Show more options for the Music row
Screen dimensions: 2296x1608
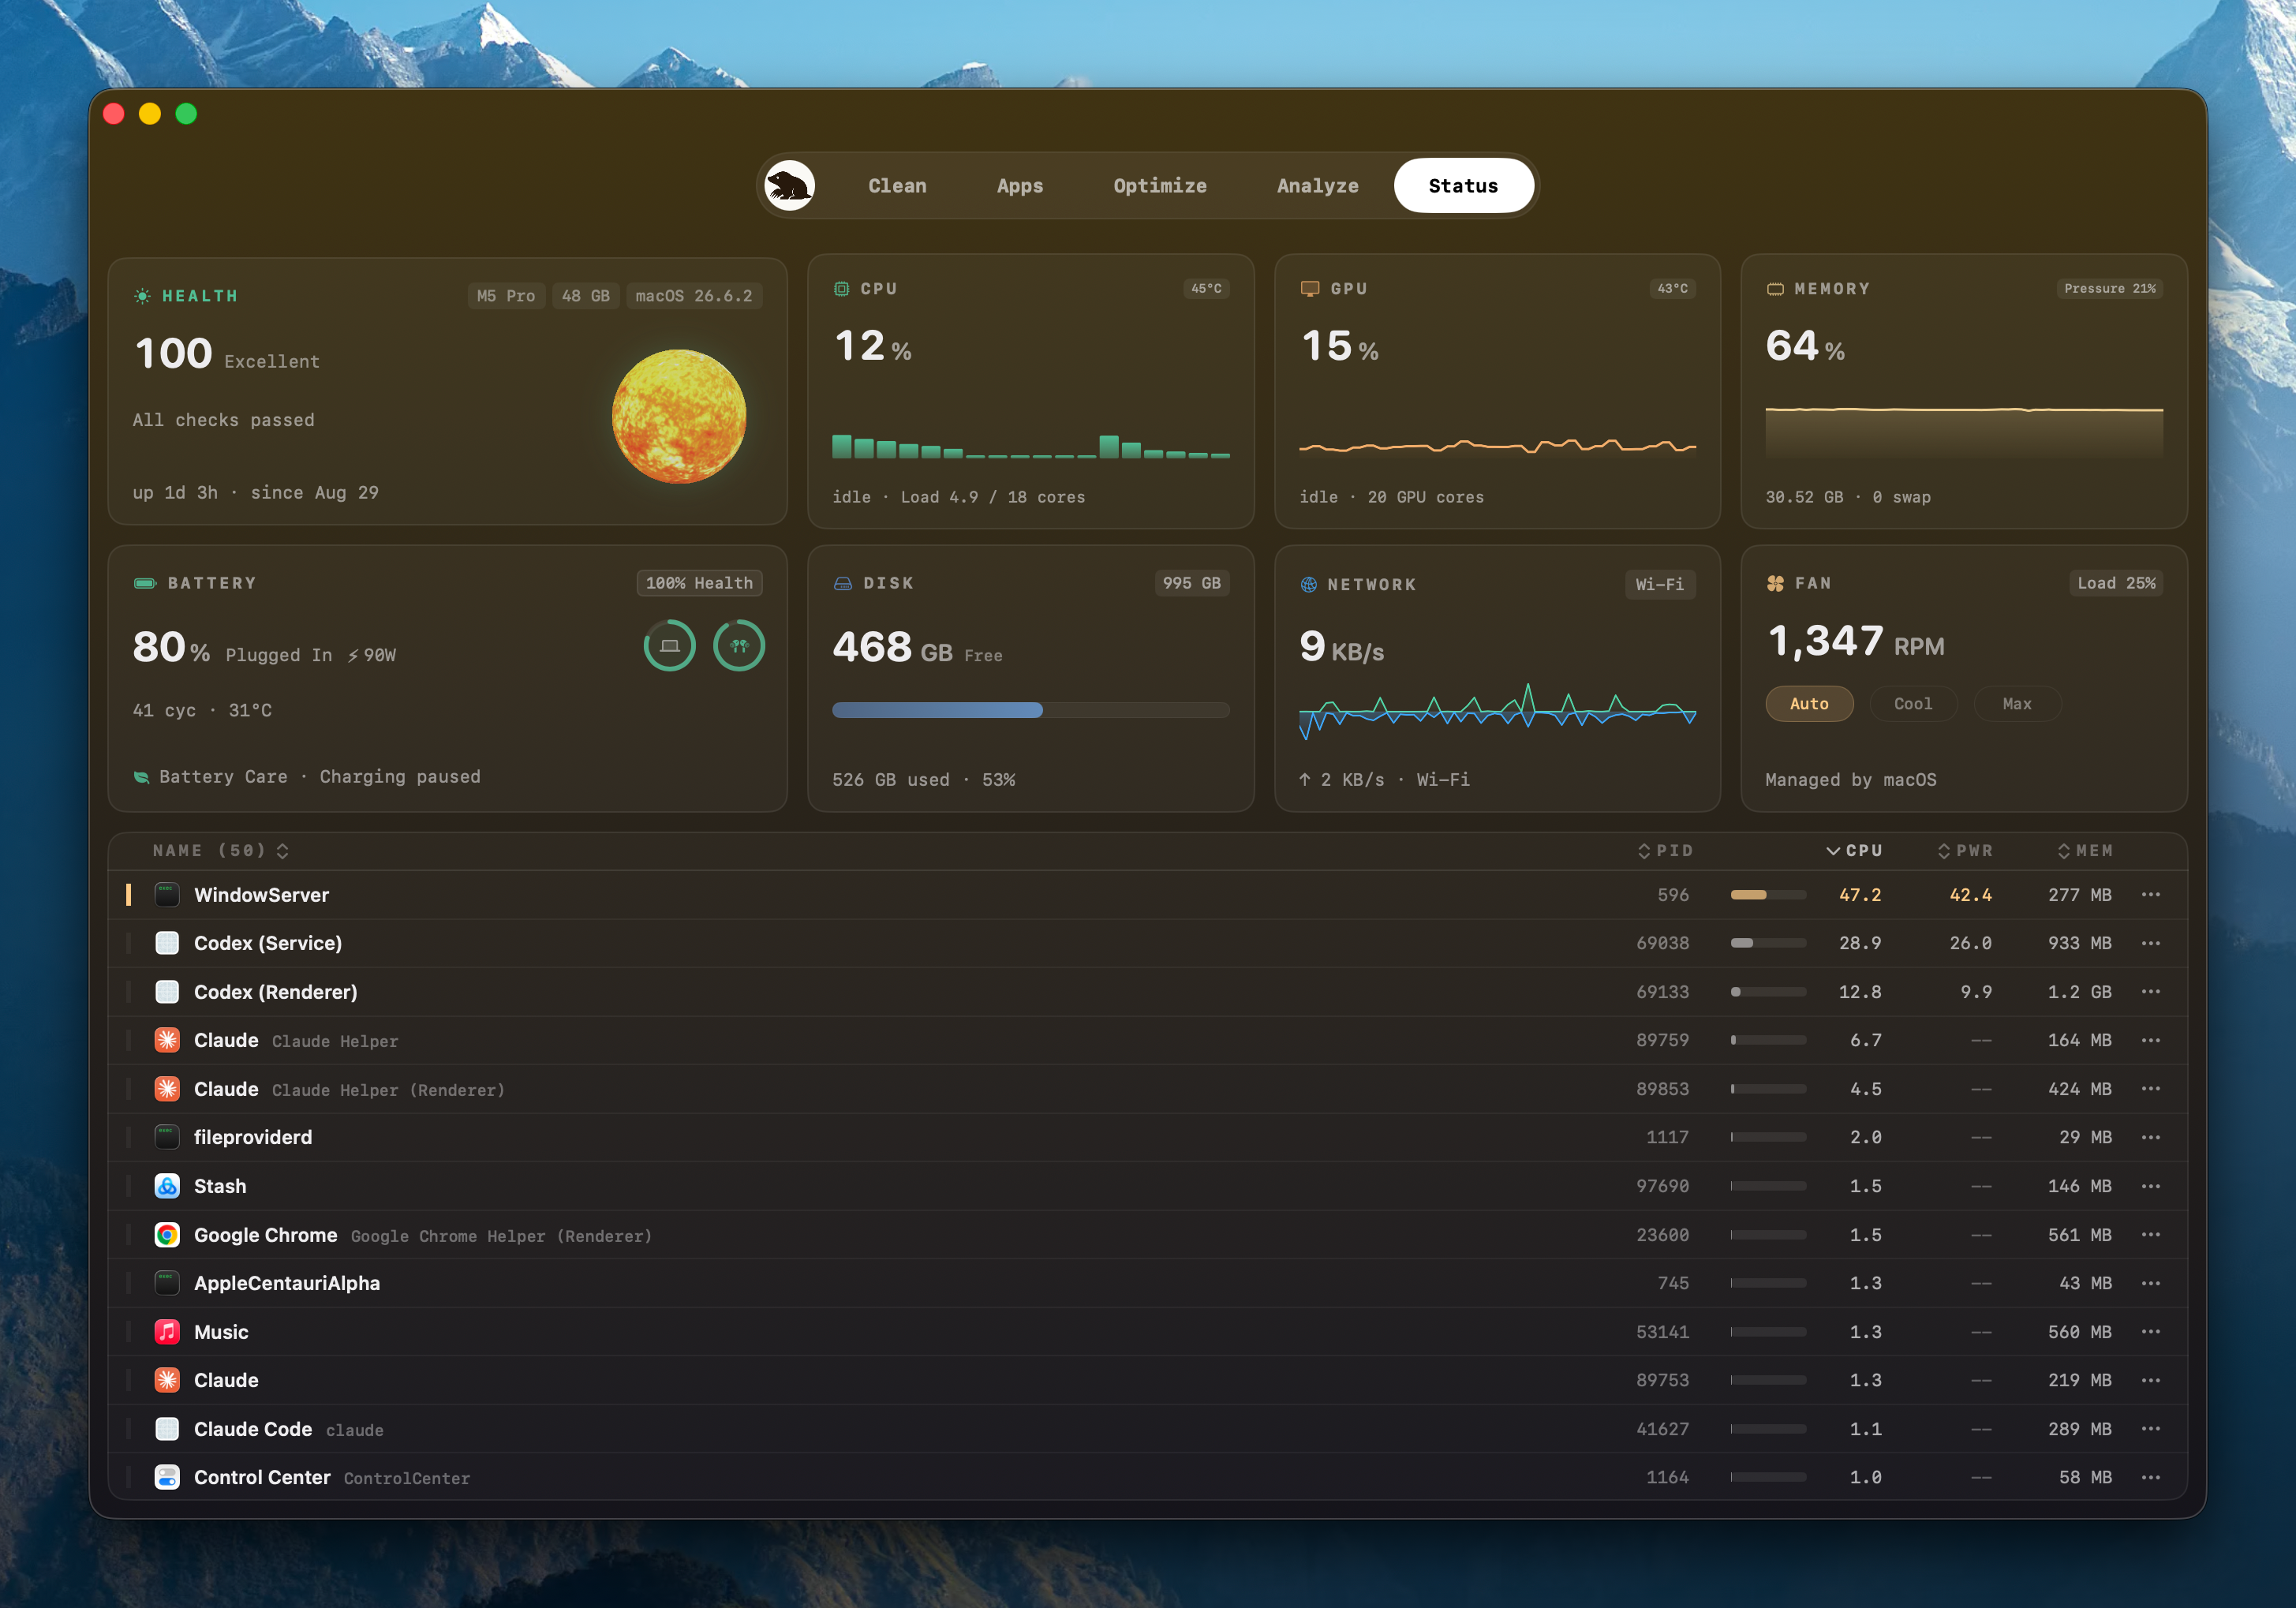tap(2151, 1332)
